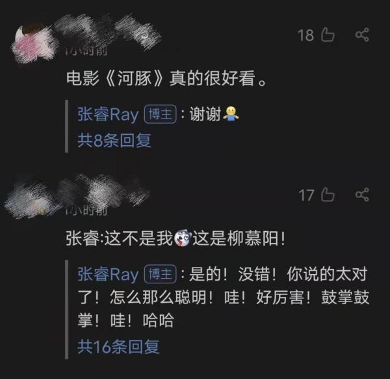The image size is (390, 379).
Task: Open 张睿Ray profile from the 谢谢 reply
Action: [108, 115]
